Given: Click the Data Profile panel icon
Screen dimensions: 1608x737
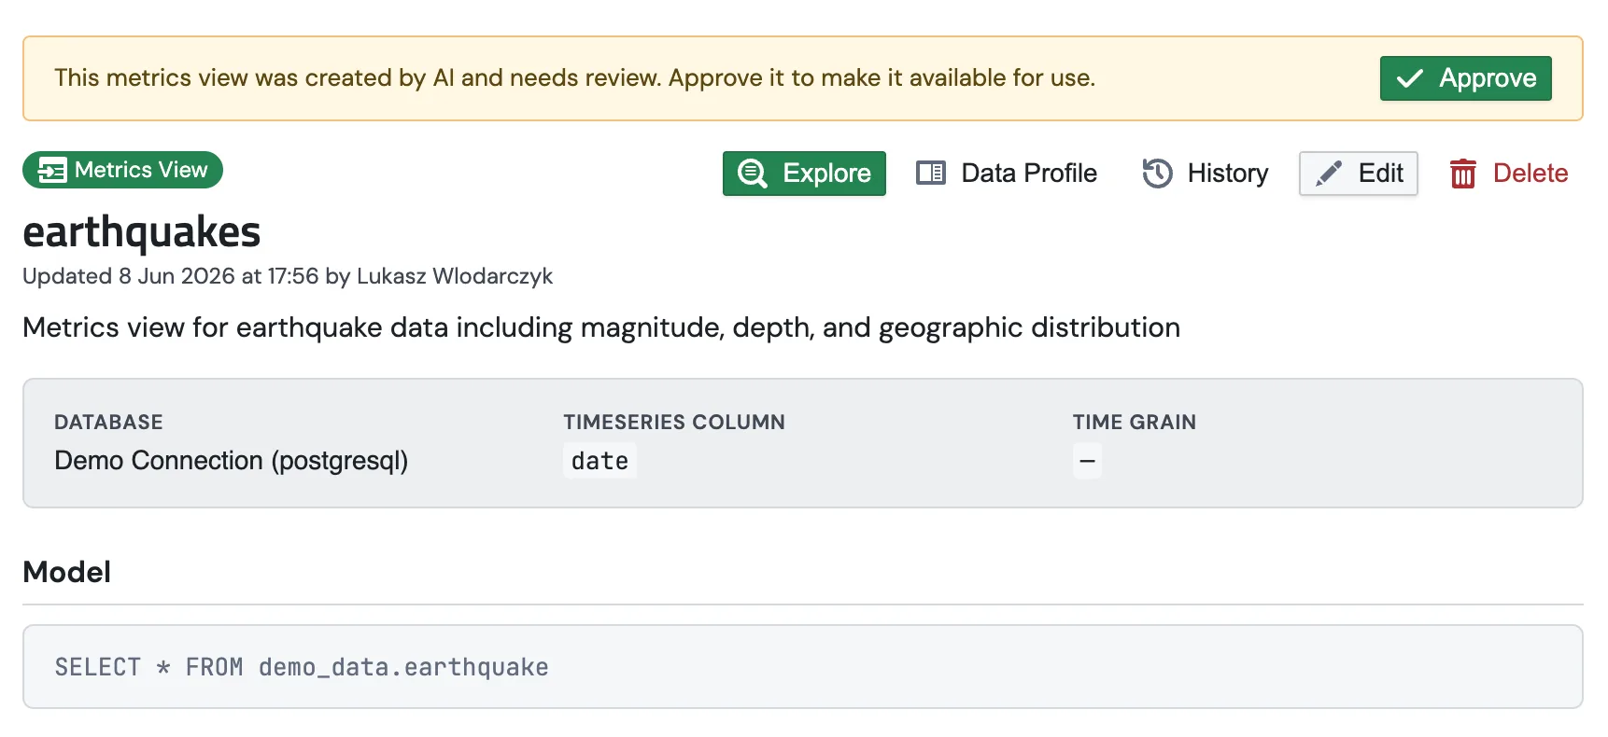Looking at the screenshot, I should tap(931, 174).
